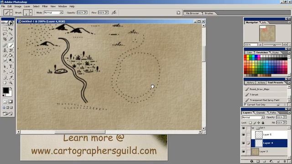The image size is (292, 164).
Task: Select the Crop tool
Action: click(5, 39)
